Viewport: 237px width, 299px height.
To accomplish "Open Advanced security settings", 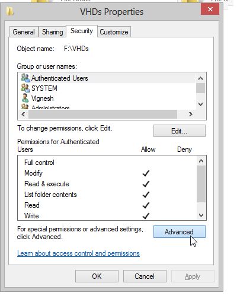I will click(180, 232).
